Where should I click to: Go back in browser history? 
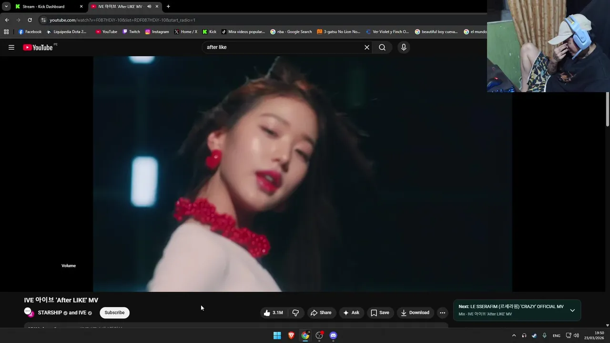point(7,20)
